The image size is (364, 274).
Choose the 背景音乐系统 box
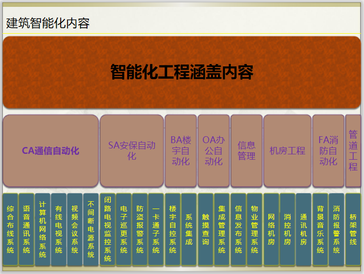320,229
